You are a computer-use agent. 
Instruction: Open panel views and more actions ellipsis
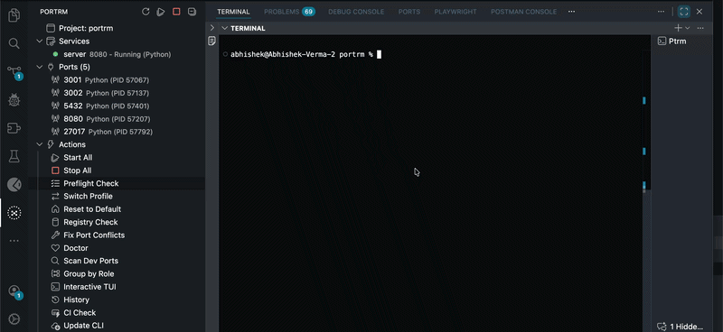[x=662, y=12]
